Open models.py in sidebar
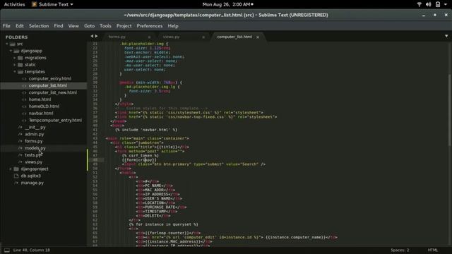 (x=35, y=148)
